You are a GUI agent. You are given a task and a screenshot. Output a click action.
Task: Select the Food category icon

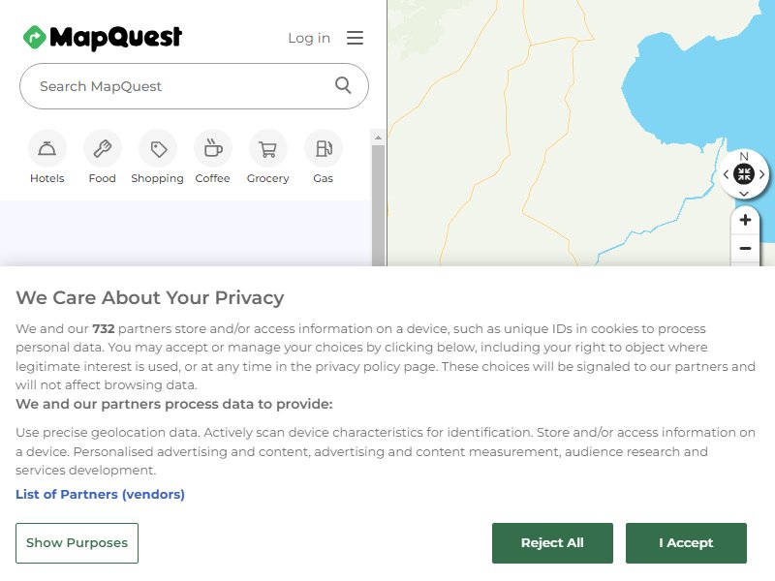103,148
